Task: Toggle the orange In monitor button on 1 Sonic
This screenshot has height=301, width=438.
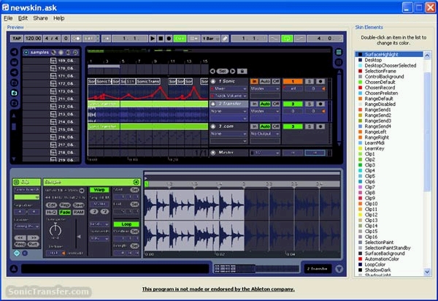Action: coord(254,81)
